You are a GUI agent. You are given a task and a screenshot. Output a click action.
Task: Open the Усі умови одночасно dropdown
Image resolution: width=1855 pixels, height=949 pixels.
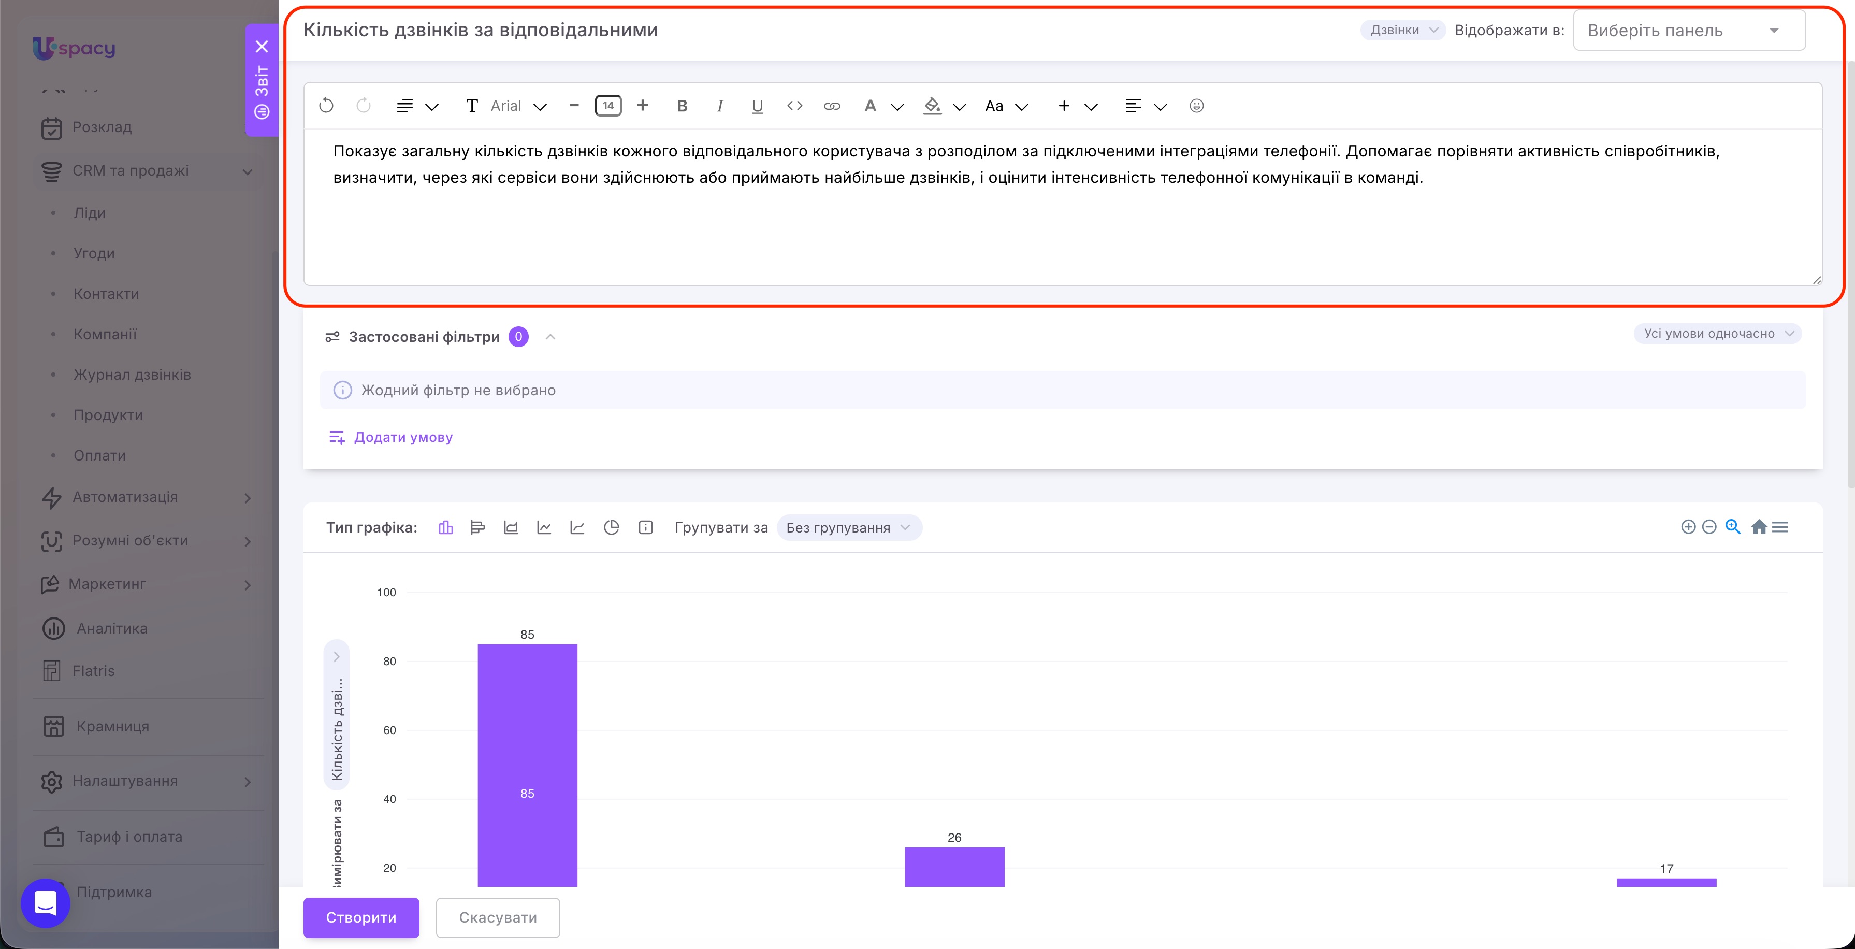(x=1717, y=334)
